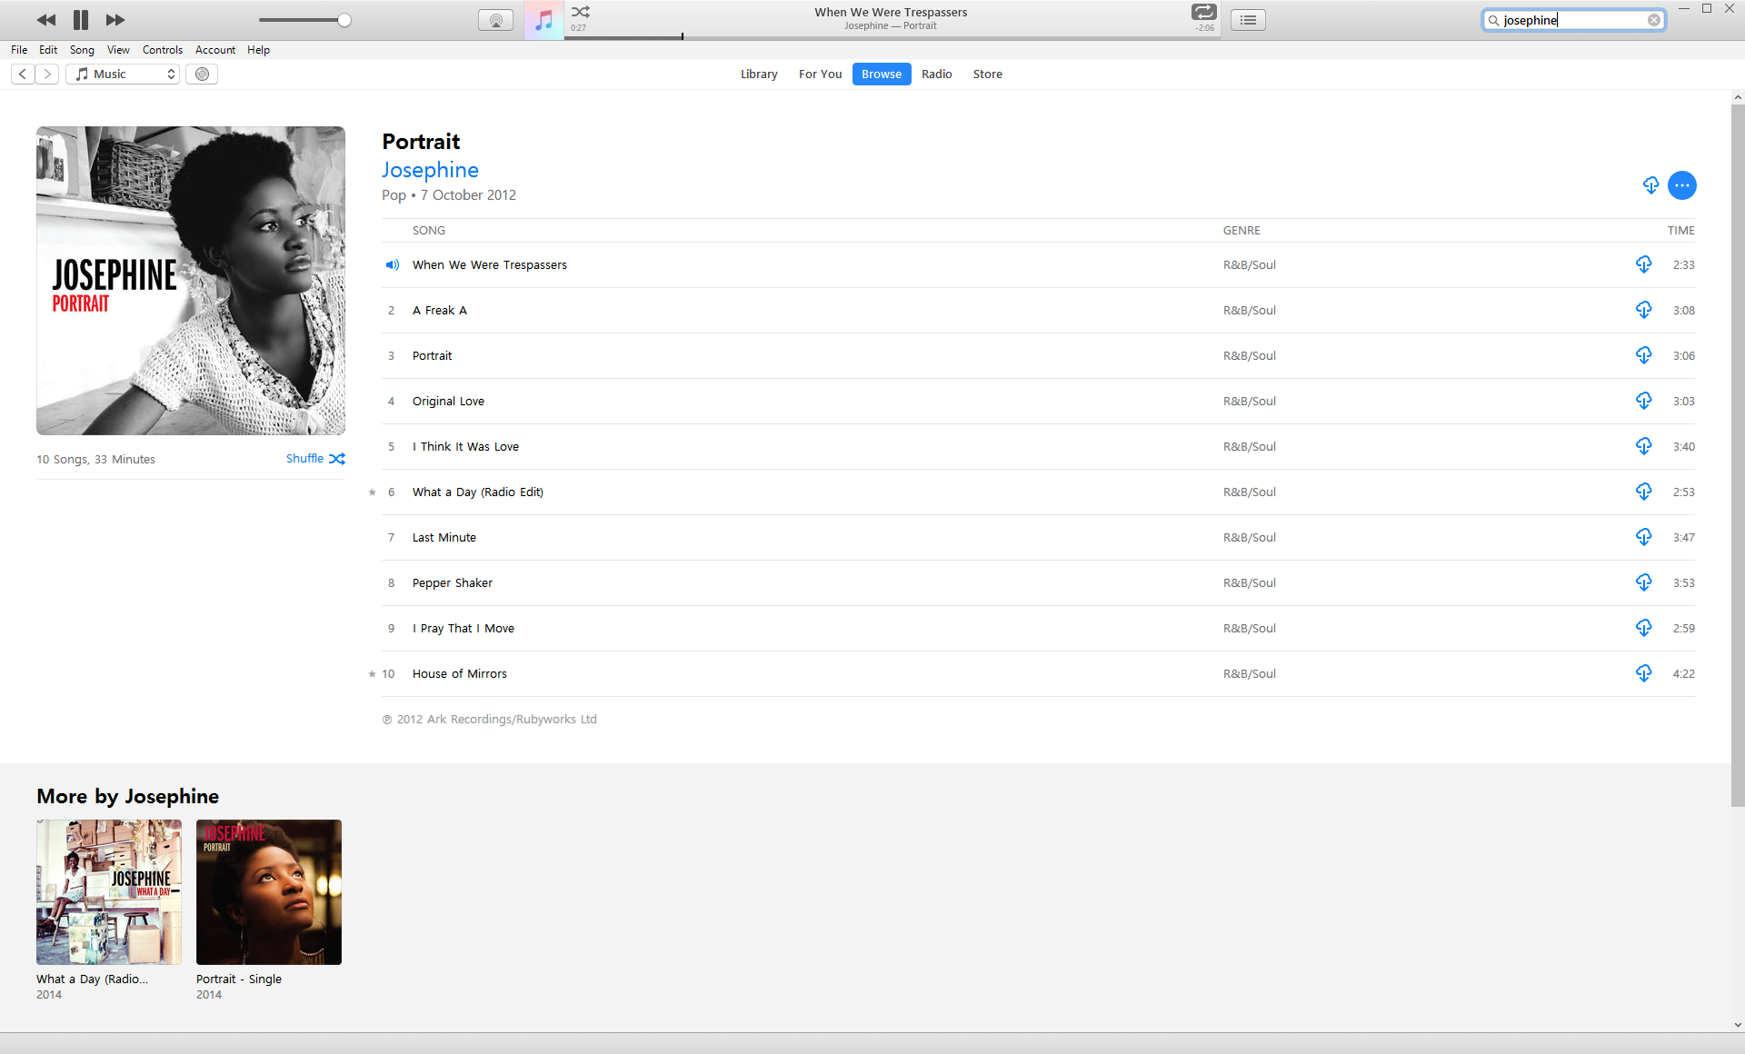Select the Original Love track row
Viewport: 1745px width, 1054px height.
coord(1038,402)
